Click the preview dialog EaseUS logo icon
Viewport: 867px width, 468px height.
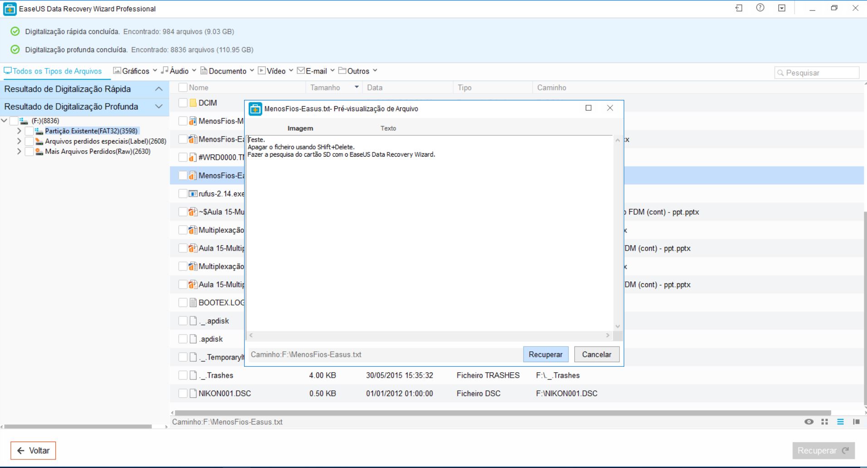(x=255, y=109)
